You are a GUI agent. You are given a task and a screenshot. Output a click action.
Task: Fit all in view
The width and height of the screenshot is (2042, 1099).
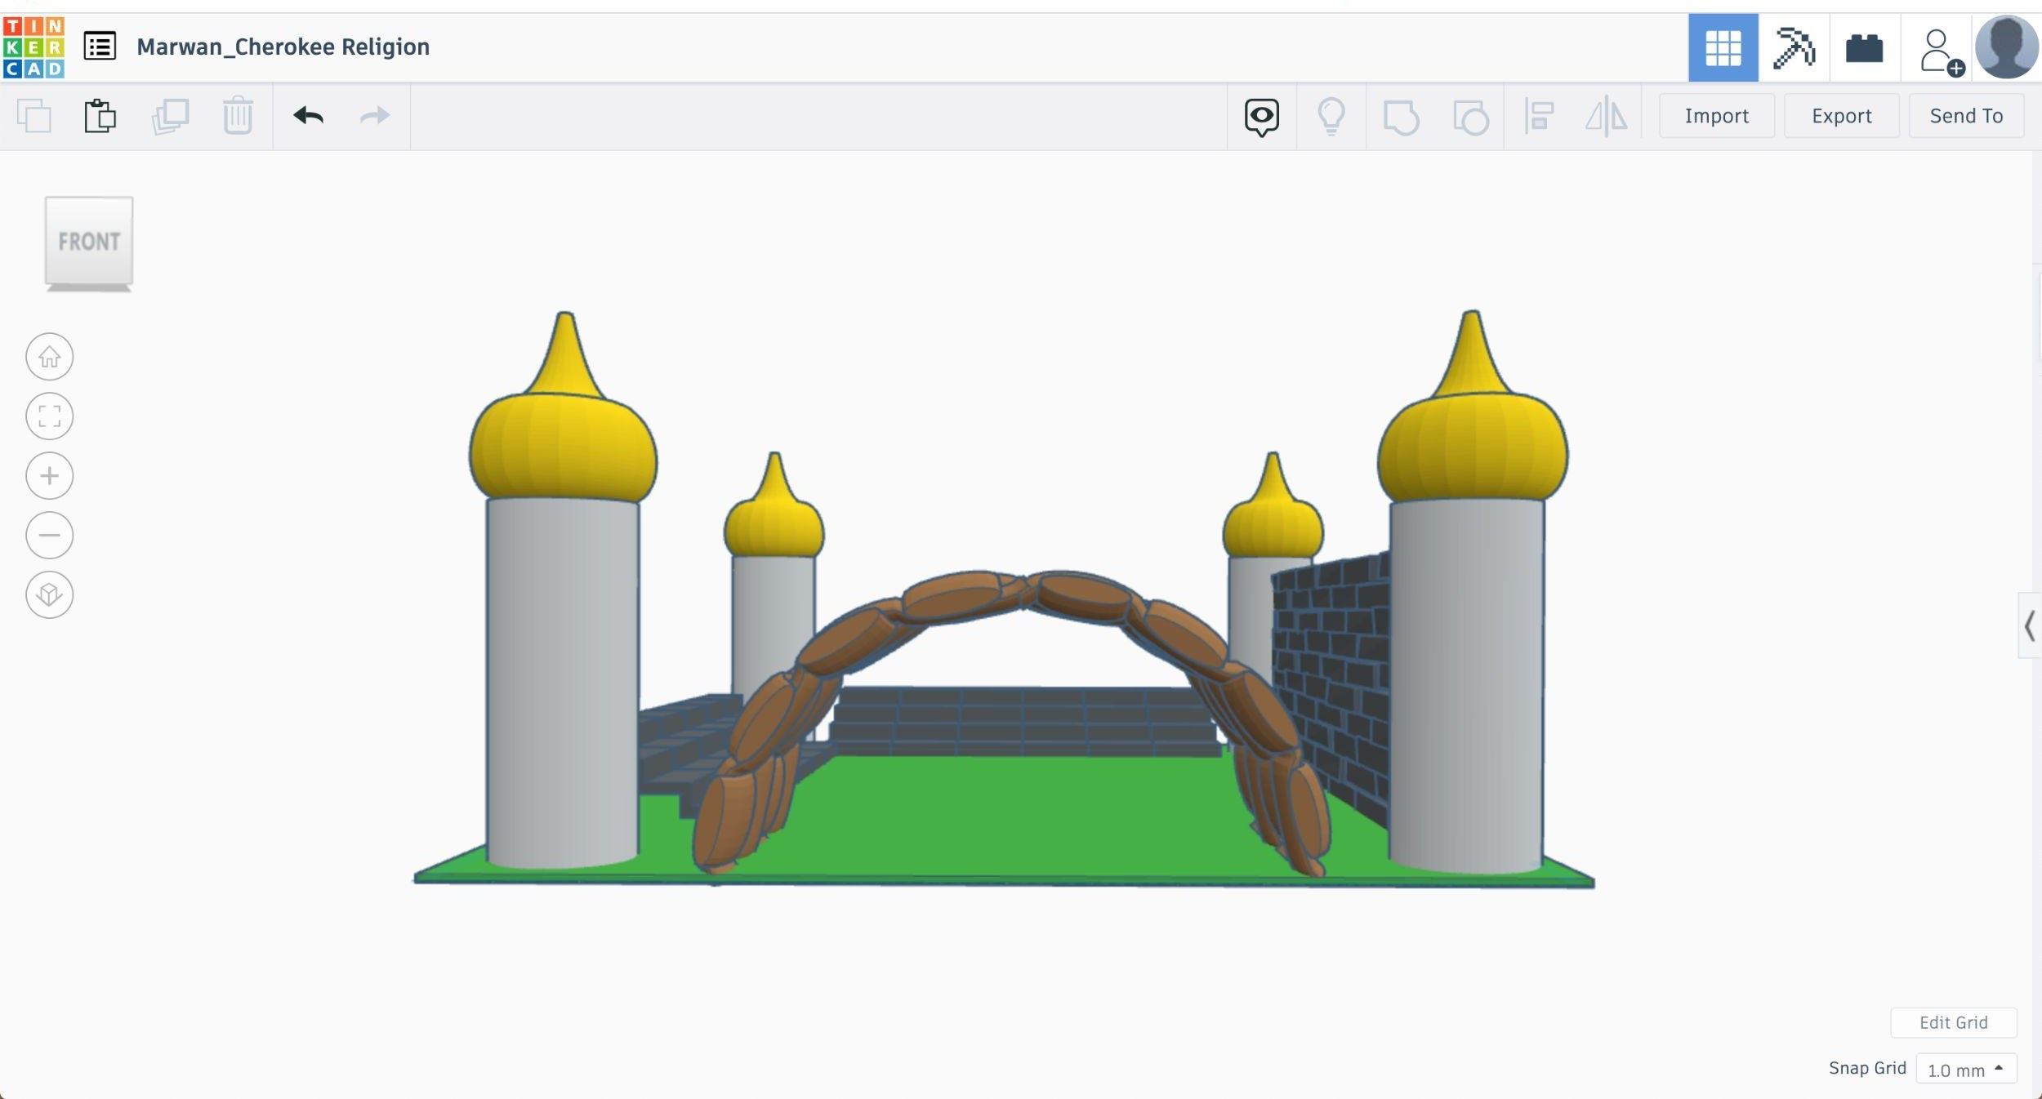tap(50, 416)
